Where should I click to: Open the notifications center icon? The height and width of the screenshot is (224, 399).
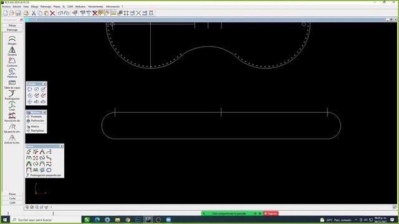tap(392, 220)
